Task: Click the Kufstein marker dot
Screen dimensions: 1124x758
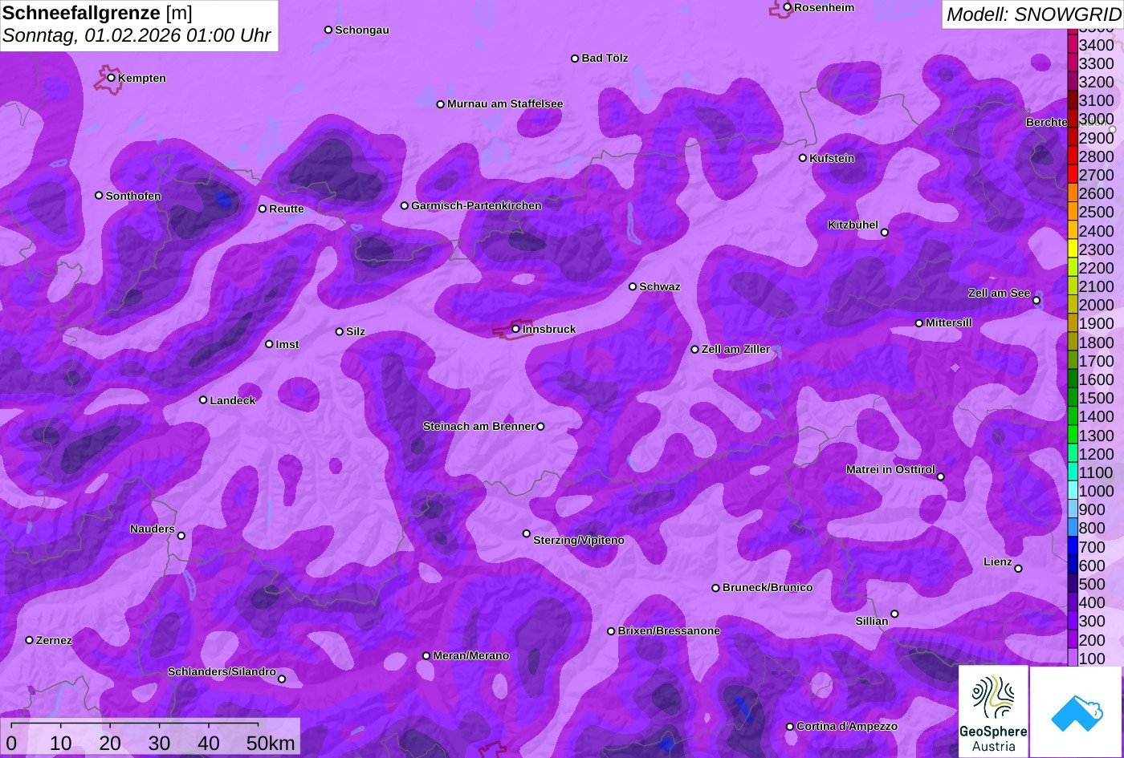Action: 803,158
